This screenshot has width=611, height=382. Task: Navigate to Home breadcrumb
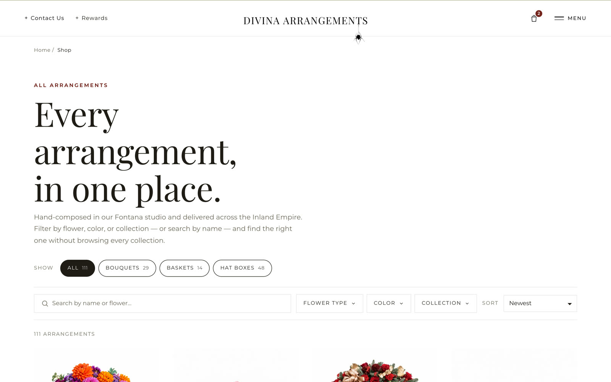(42, 50)
